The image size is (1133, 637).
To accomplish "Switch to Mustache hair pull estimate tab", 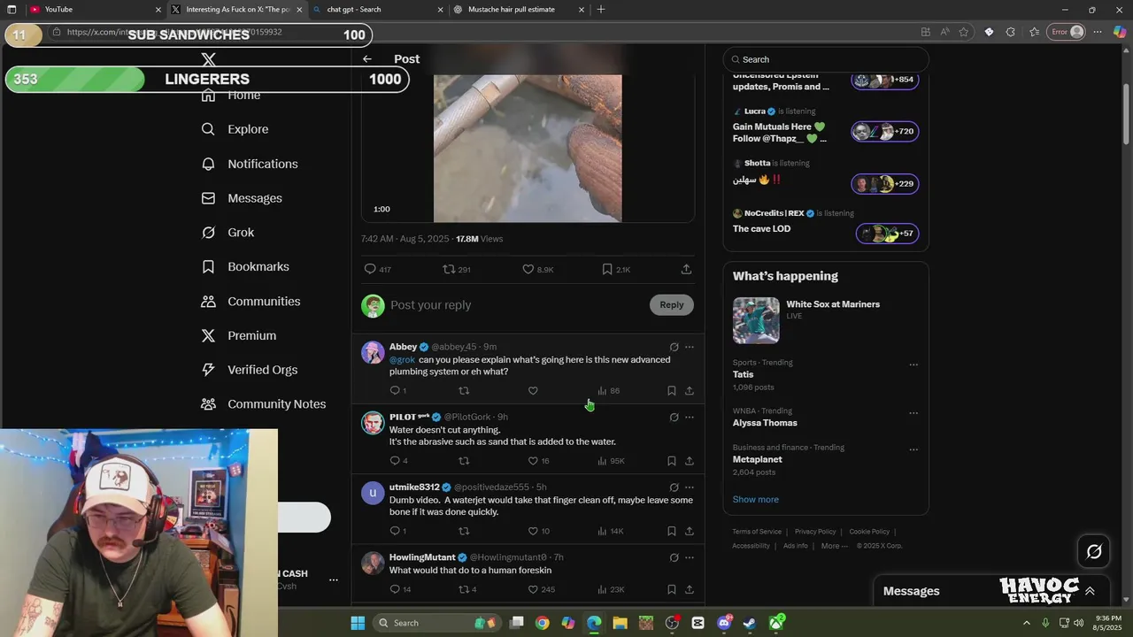I will pos(518,10).
